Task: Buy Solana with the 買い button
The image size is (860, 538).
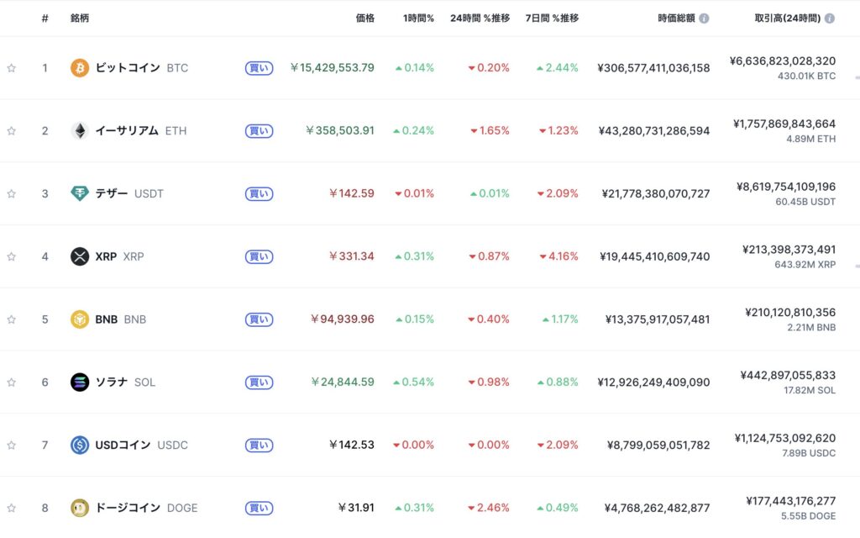Action: coord(259,382)
